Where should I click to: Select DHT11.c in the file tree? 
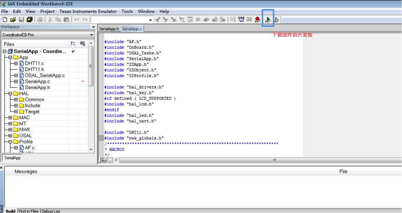pos(34,64)
